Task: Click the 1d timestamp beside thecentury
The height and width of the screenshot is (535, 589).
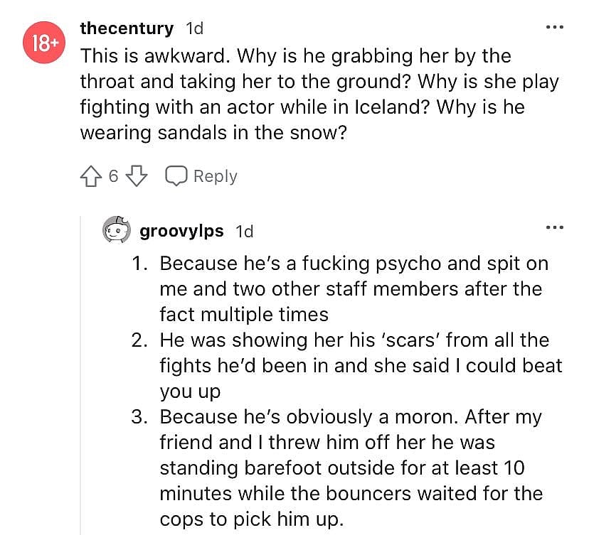Action: click(194, 28)
